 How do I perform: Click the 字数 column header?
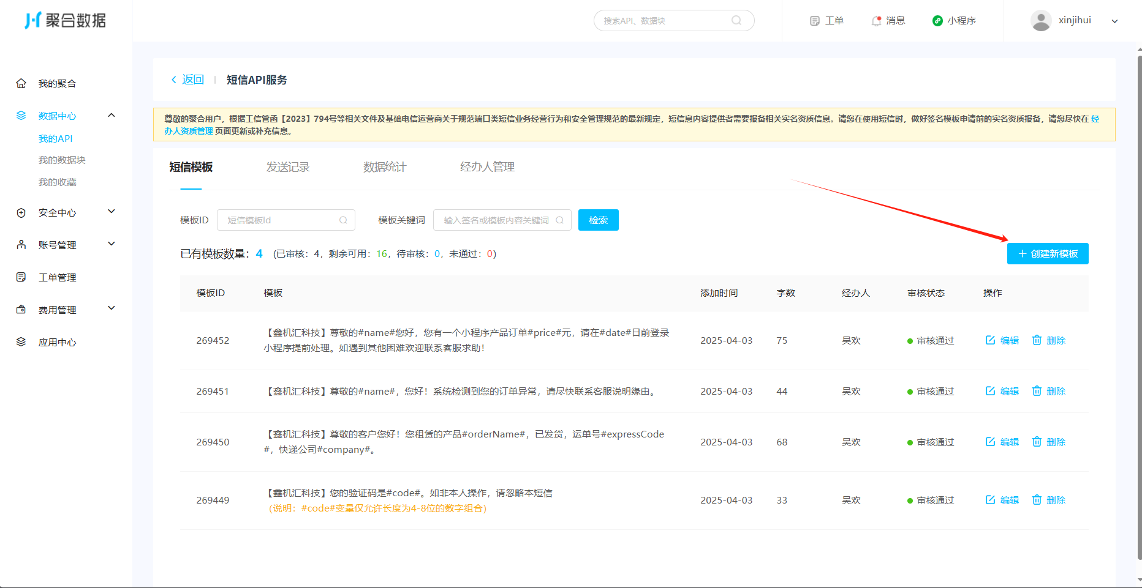pyautogui.click(x=786, y=293)
